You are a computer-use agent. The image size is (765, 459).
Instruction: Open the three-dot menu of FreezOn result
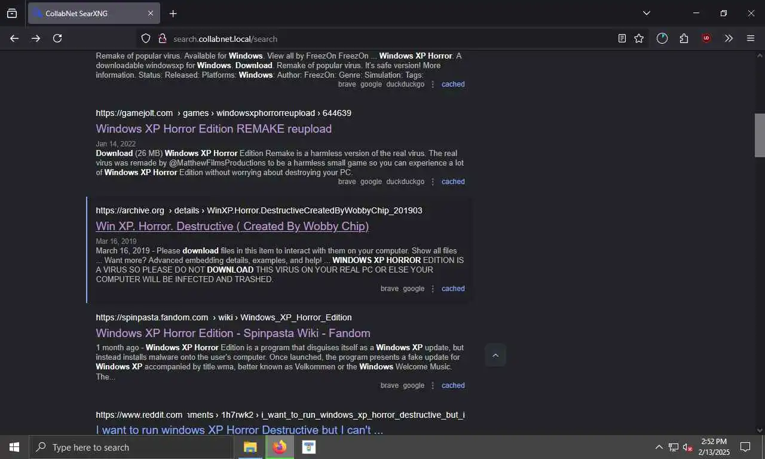tap(433, 84)
